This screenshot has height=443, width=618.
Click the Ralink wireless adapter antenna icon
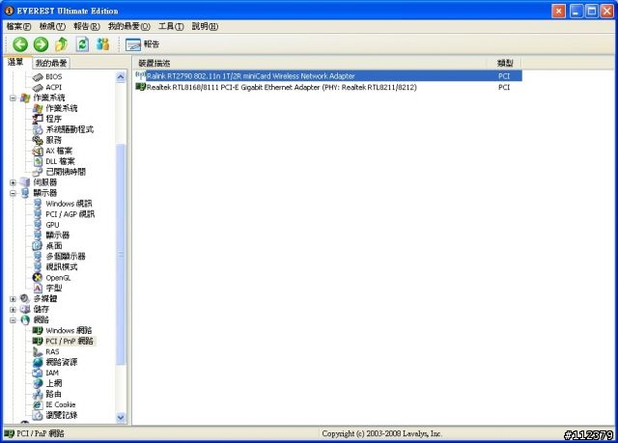click(x=140, y=75)
